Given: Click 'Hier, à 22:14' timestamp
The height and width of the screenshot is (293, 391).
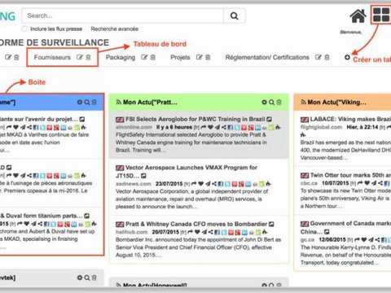Looking at the screenshot, I should [362, 127].
